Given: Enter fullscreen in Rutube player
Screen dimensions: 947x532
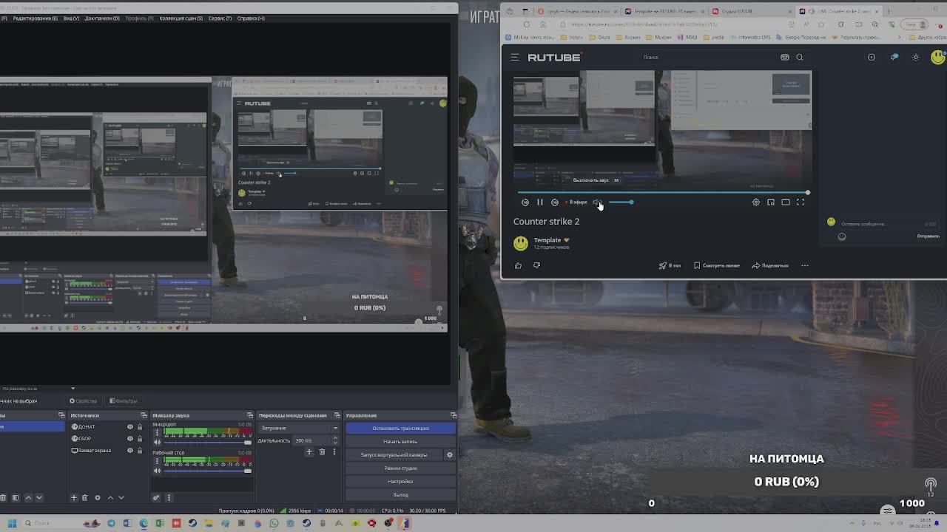Looking at the screenshot, I should tap(801, 202).
